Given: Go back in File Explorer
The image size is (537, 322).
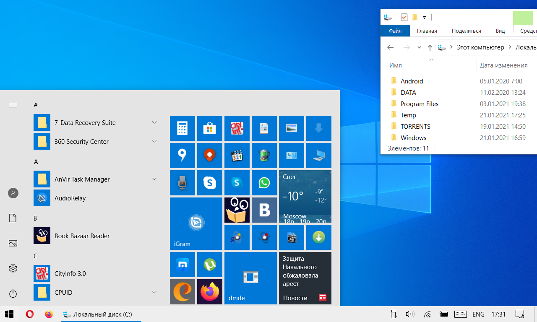Looking at the screenshot, I should pyautogui.click(x=390, y=47).
